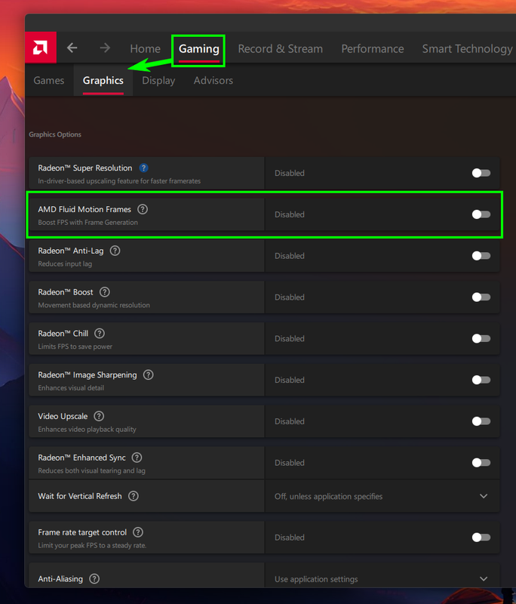516x604 pixels.
Task: Open Radeon Super Resolution info icon
Action: pyautogui.click(x=143, y=168)
